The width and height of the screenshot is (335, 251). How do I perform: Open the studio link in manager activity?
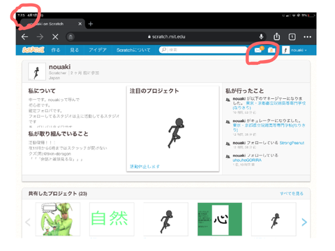click(x=269, y=105)
